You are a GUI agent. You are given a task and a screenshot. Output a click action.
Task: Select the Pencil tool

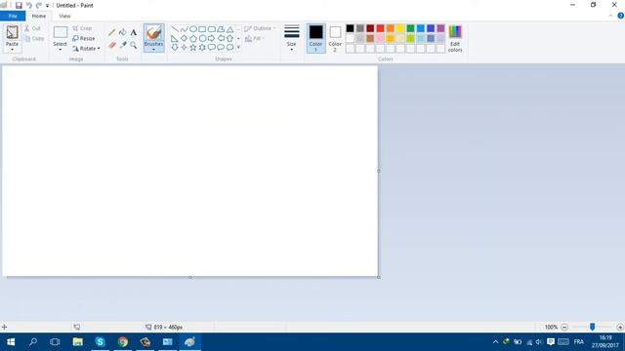click(112, 32)
